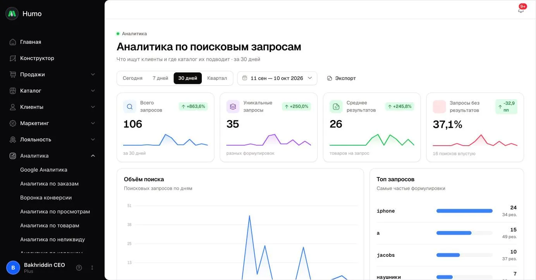Click the Конструктор sidebar icon
Image resolution: width=536 pixels, height=280 pixels.
tap(13, 58)
